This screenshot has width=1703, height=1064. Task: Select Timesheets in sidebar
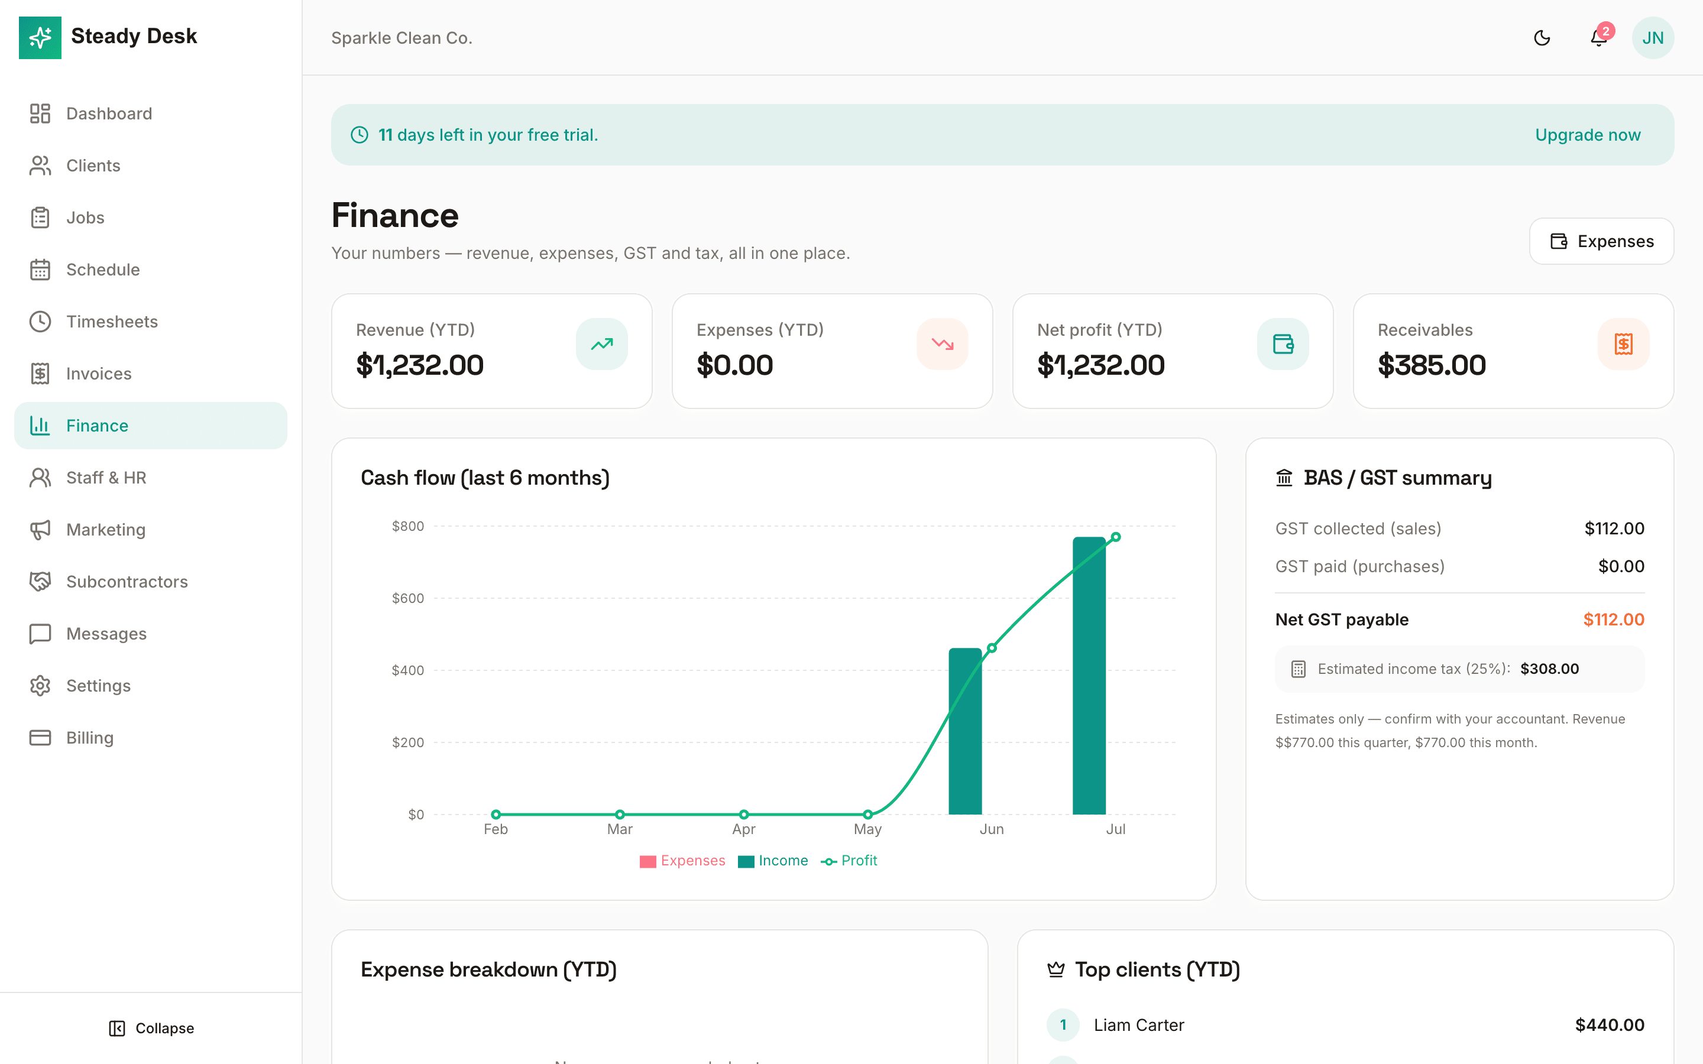tap(151, 322)
